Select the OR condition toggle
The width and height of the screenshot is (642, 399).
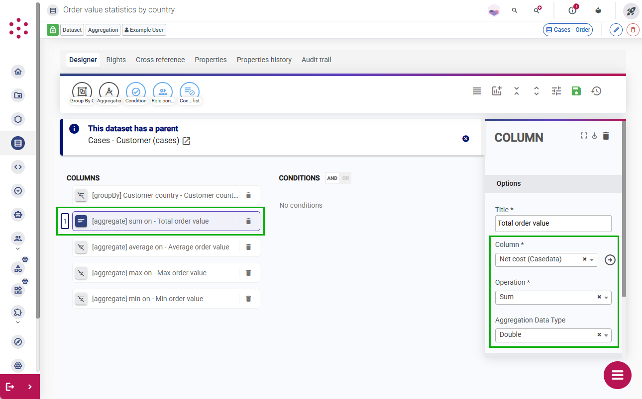(345, 178)
